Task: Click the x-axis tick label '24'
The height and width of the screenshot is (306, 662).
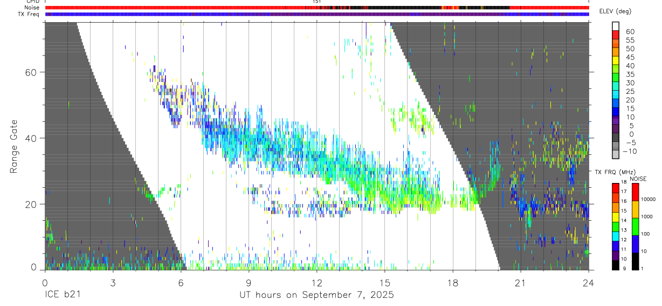Action: pos(589,282)
